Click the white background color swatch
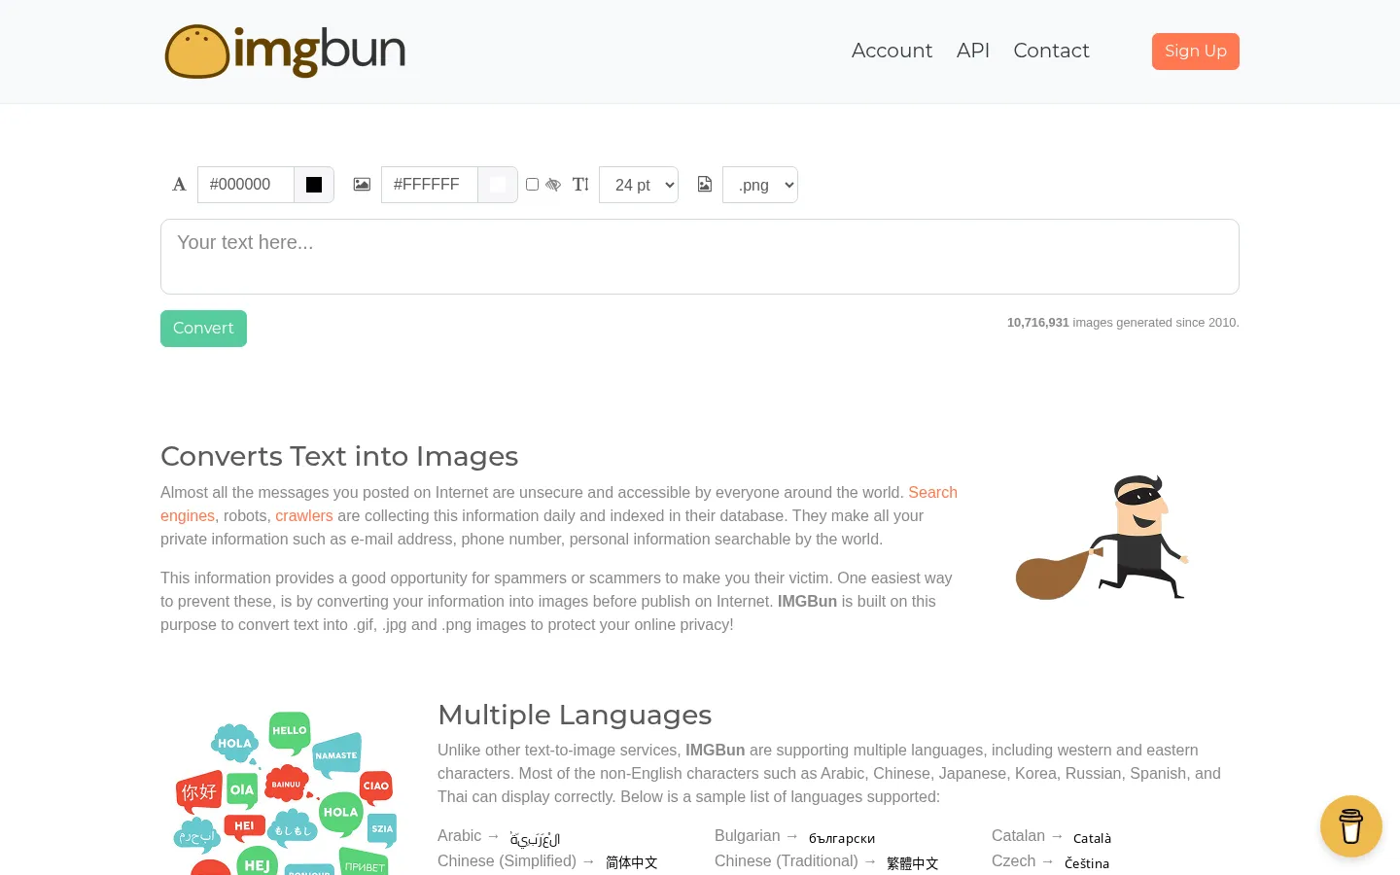This screenshot has width=1400, height=875. [x=498, y=185]
